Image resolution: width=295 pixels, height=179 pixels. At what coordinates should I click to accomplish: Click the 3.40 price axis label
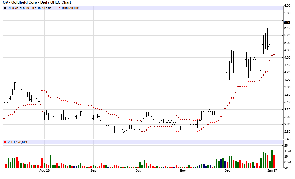click(287, 102)
